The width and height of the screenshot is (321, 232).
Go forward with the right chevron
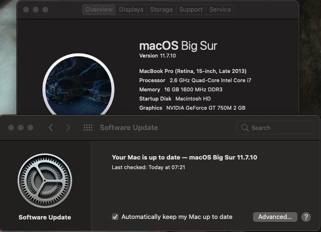coord(68,128)
